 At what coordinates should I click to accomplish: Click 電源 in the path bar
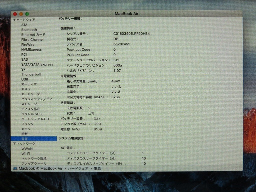click(97, 168)
